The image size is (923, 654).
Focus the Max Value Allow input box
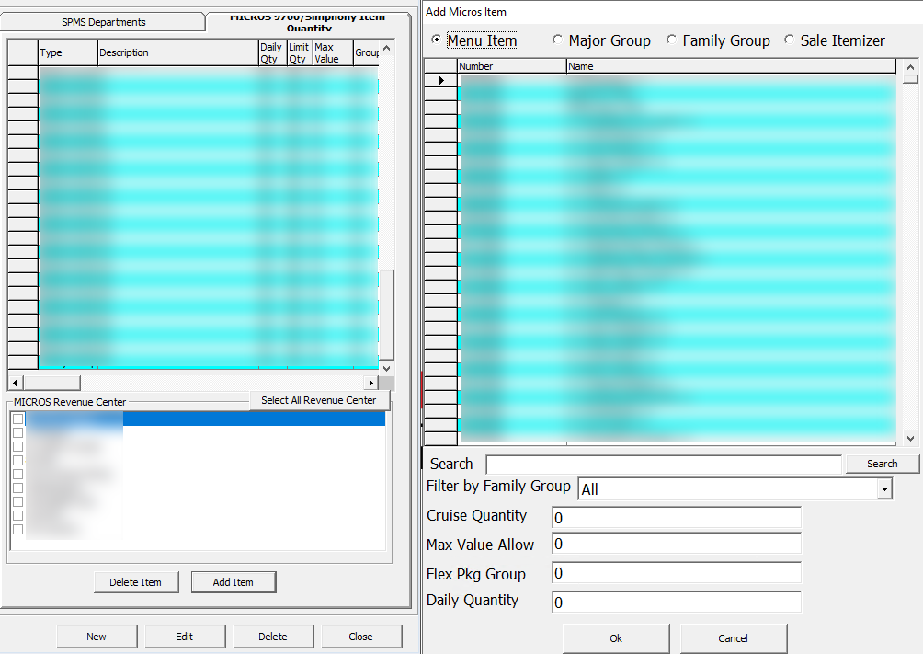coord(677,545)
